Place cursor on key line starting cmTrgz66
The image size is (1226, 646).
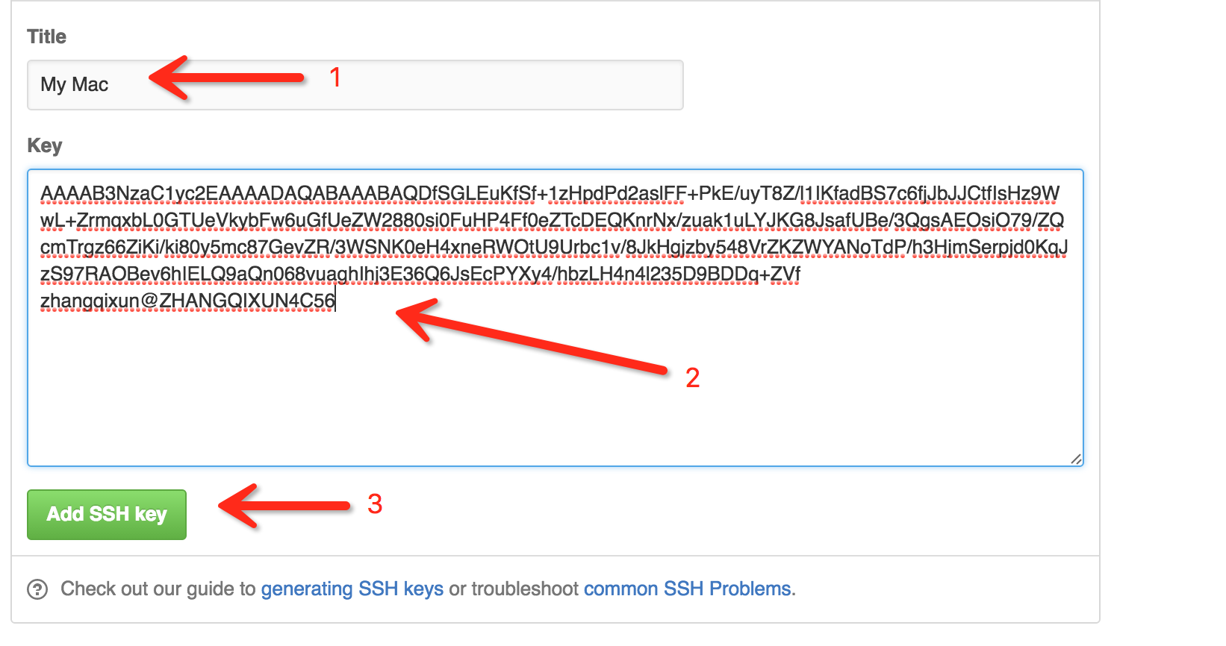[554, 248]
